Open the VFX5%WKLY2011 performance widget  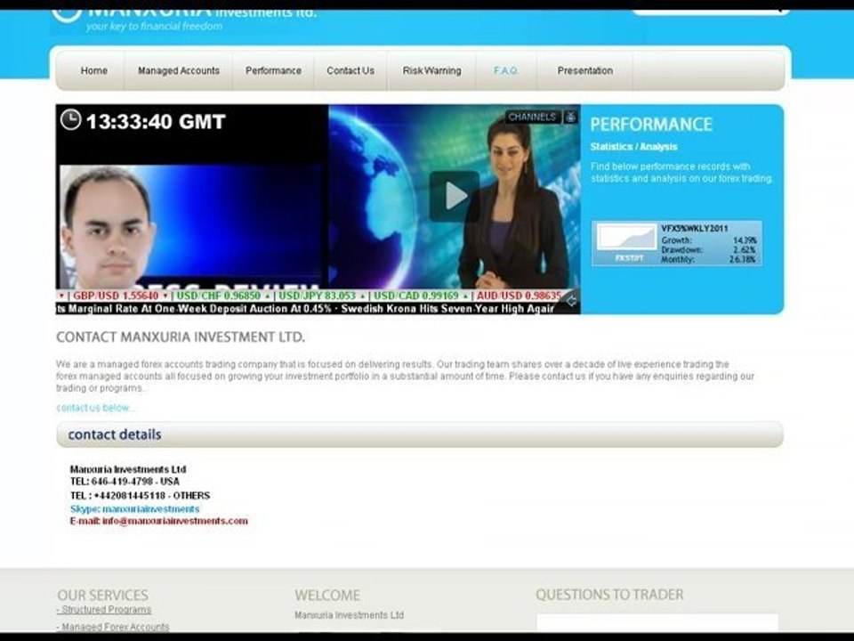677,244
